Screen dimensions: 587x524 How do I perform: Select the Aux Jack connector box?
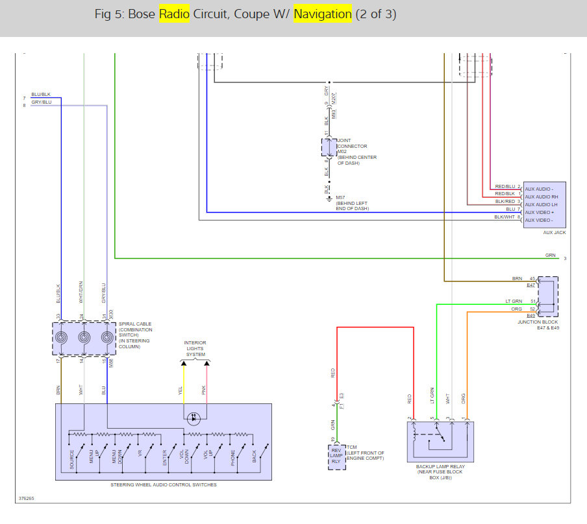tap(544, 205)
